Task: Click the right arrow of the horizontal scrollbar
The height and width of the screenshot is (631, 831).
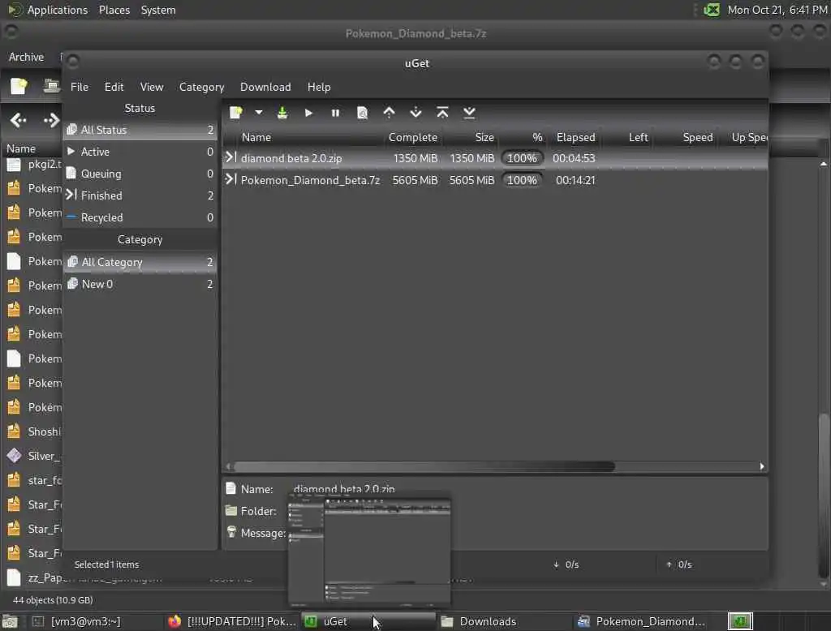Action: tap(761, 466)
